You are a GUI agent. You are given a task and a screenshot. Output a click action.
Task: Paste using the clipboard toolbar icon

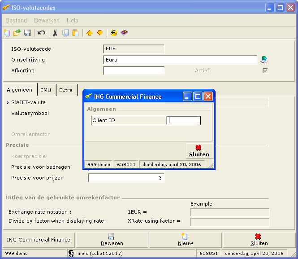pos(75,33)
